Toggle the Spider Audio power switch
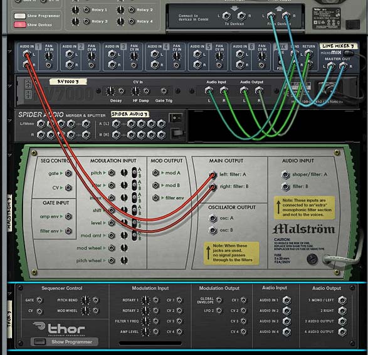Screen dimensions: 368x355 [176, 118]
